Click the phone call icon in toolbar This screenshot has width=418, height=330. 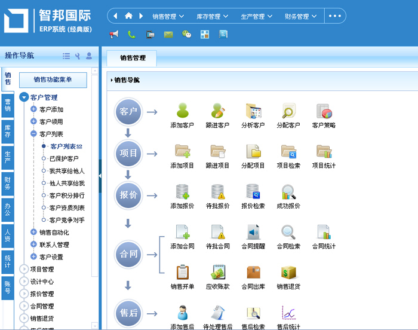(x=131, y=35)
